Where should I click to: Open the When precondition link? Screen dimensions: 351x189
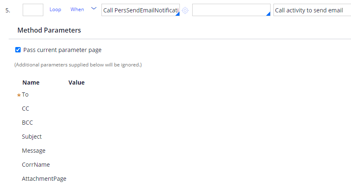[x=77, y=9]
